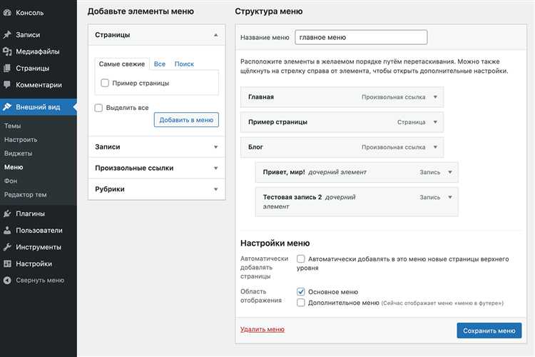535x357 pixels.
Task: Click the Инструменты wrench icon
Action: pos(7,247)
